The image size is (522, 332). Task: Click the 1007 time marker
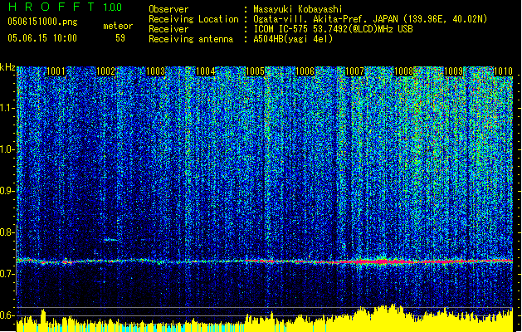click(354, 72)
